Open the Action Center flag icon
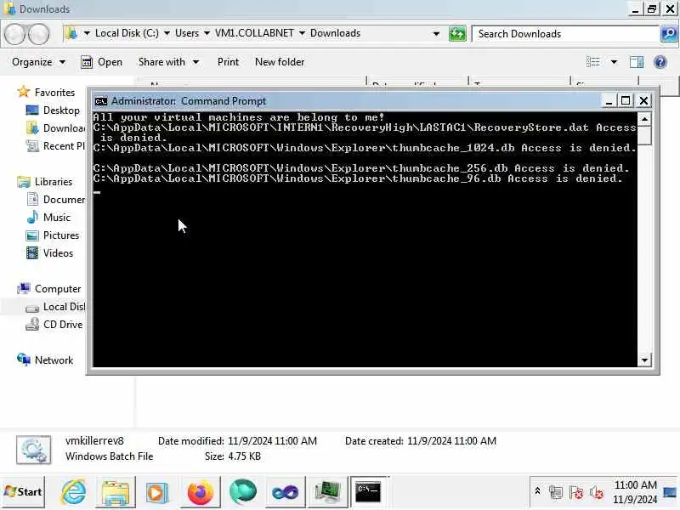This screenshot has height=510, width=680. coord(576,492)
